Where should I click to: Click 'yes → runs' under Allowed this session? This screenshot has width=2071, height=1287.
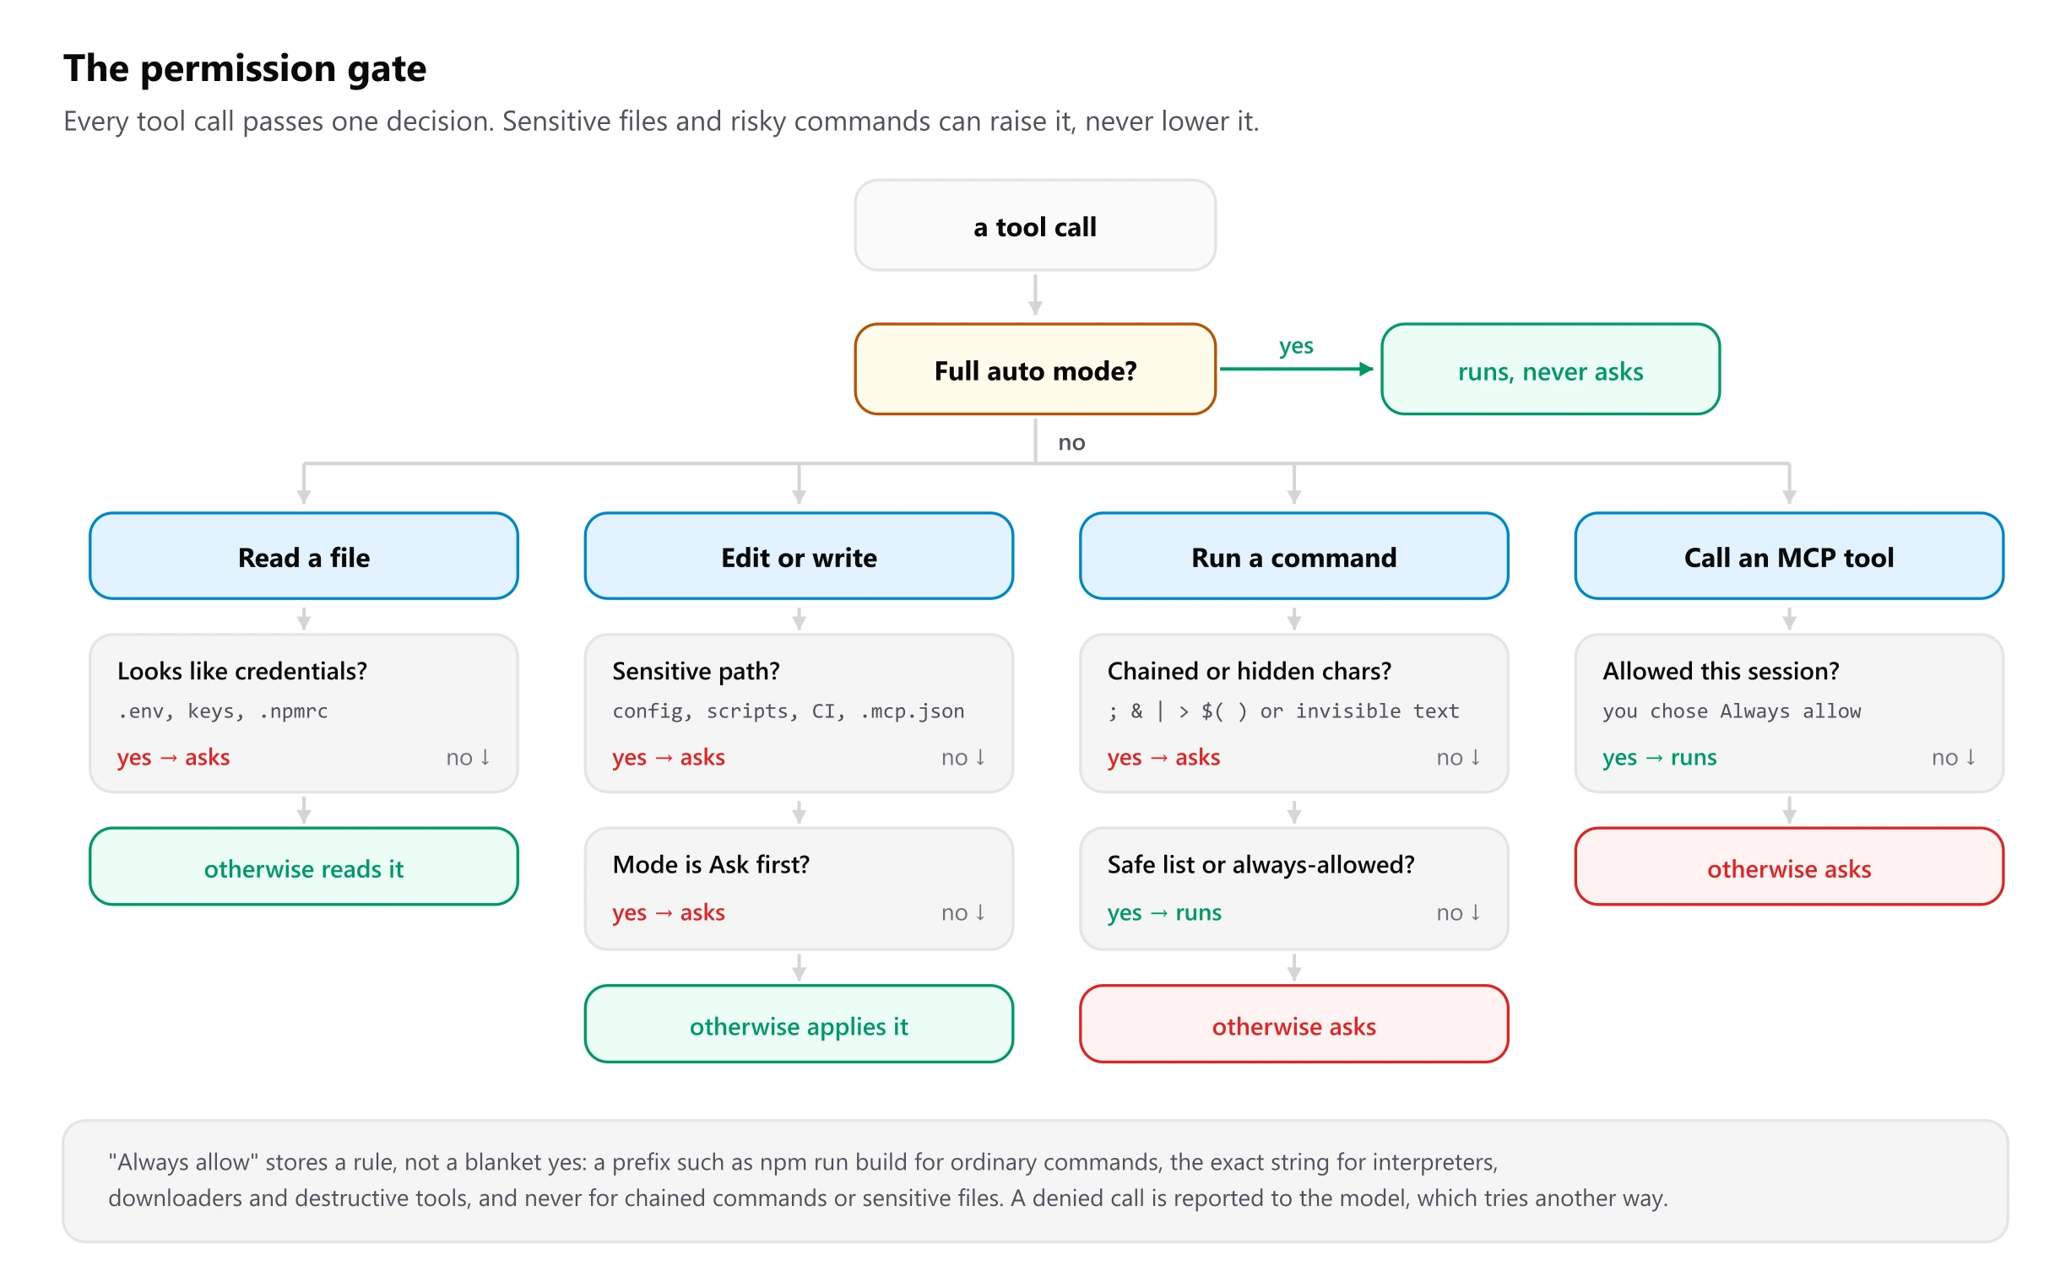click(1659, 757)
